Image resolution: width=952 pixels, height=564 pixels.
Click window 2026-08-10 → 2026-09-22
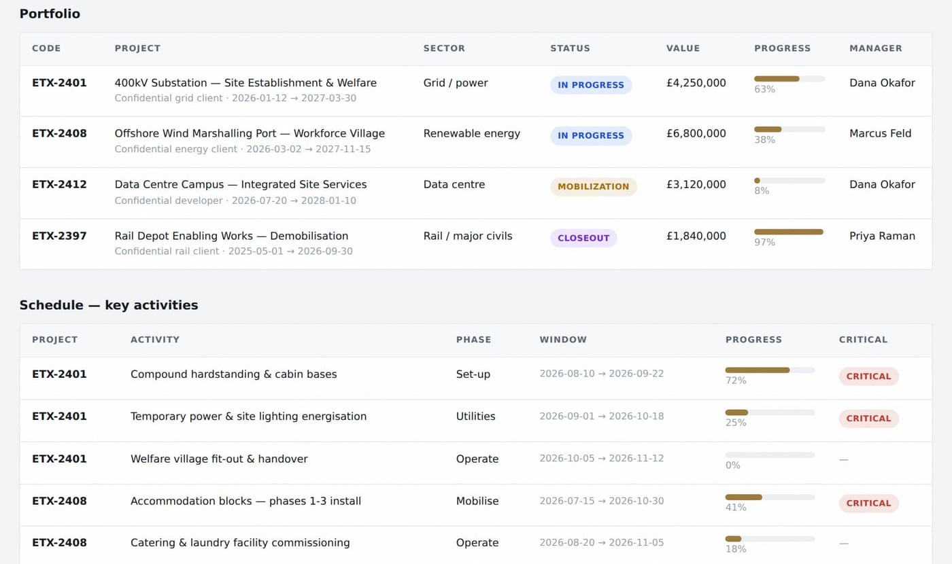(601, 374)
